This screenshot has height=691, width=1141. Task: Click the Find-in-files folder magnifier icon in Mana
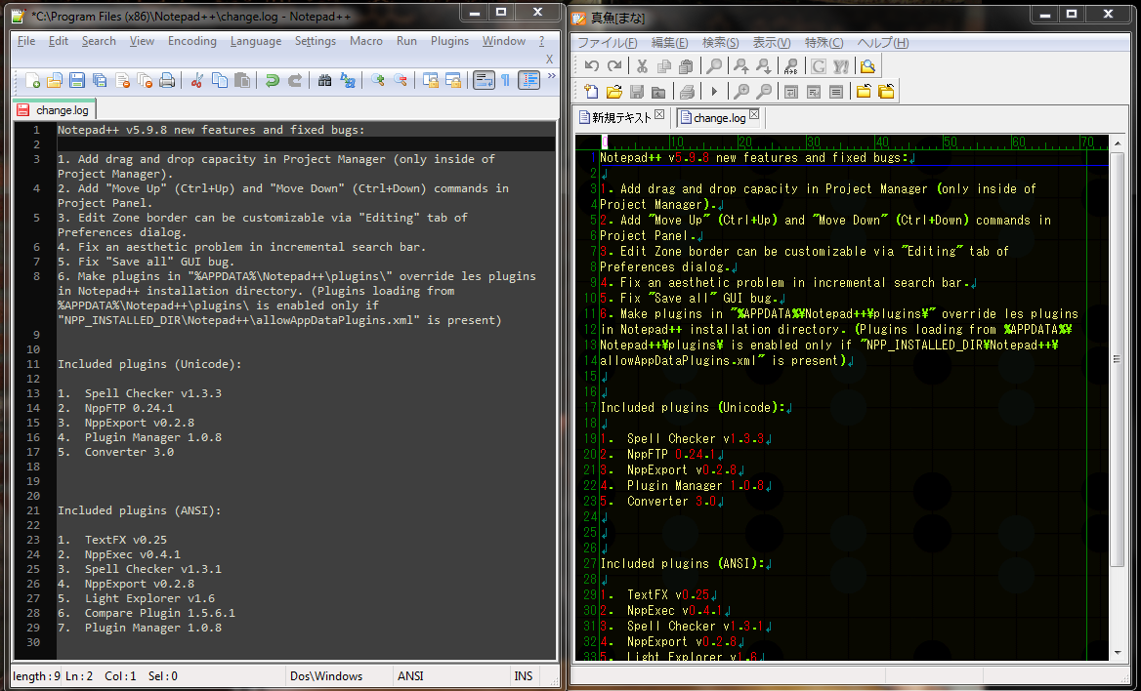tap(867, 66)
